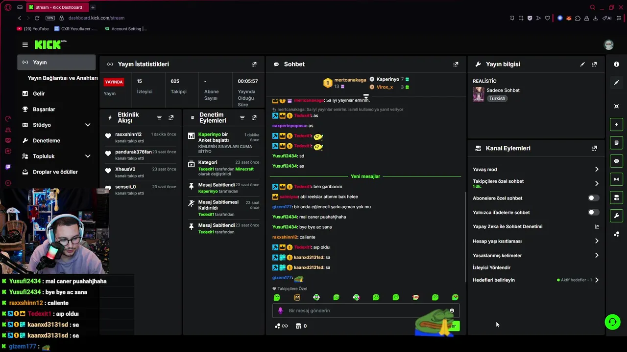Screen dimensions: 627x352
Task: Open the green support headset bubble
Action: tap(612, 322)
